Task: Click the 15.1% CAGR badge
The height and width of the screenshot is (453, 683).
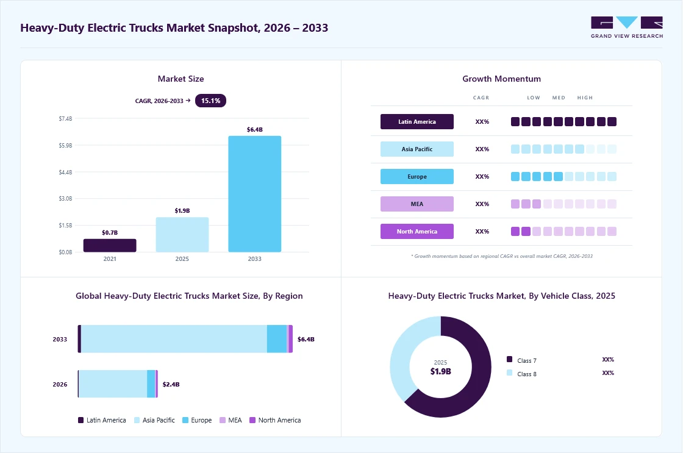Action: [210, 101]
